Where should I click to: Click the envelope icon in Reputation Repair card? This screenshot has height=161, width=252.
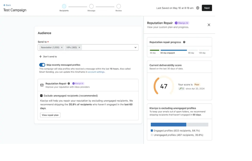(x=42, y=85)
